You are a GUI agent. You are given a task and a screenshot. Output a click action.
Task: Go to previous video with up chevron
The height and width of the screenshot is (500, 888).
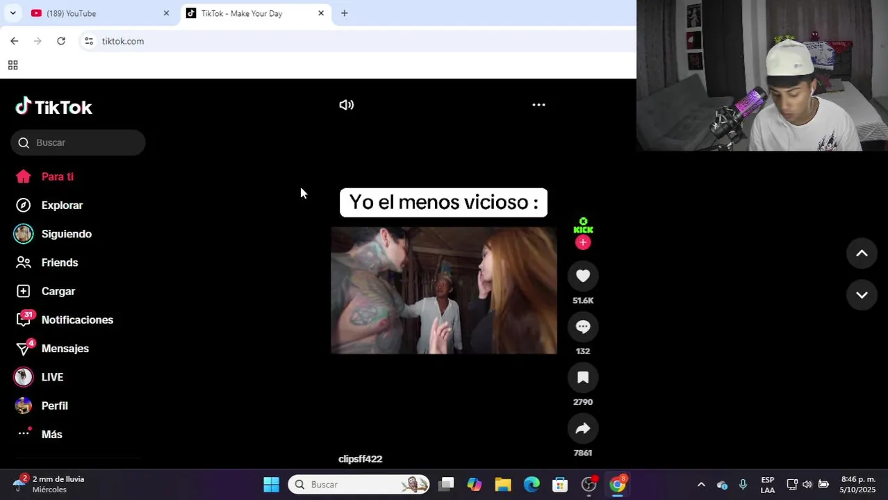pos(862,253)
